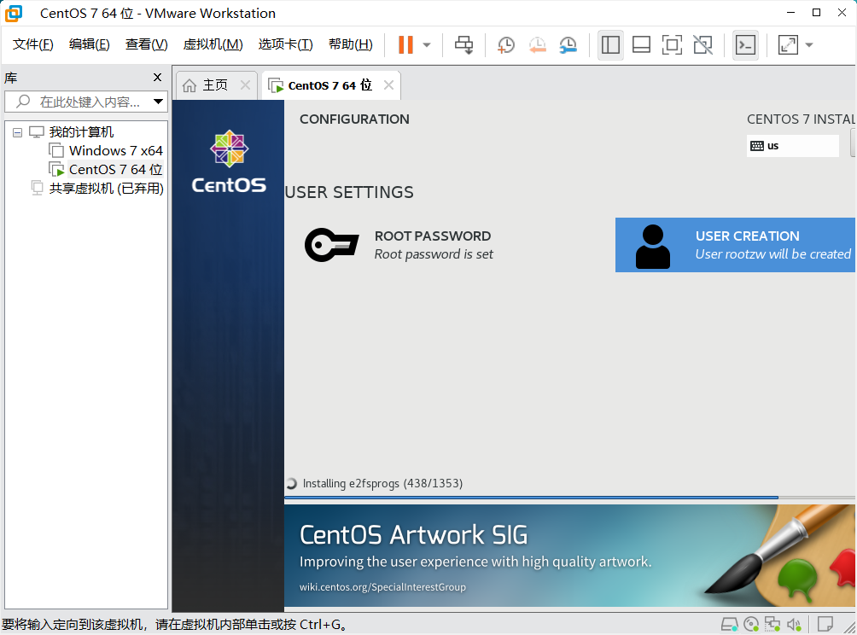Toggle the console view button

pos(745,45)
